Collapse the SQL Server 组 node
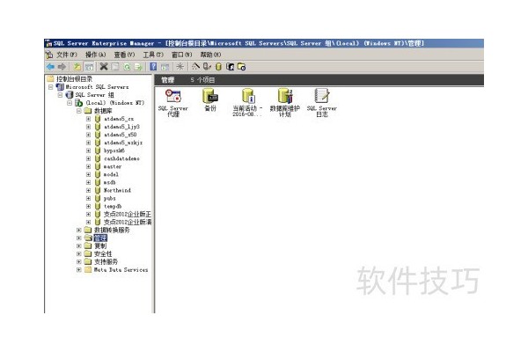The height and width of the screenshot is (352, 528). [x=60, y=95]
